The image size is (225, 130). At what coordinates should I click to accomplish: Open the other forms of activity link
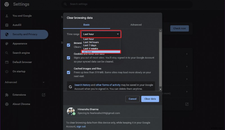[x=108, y=85]
